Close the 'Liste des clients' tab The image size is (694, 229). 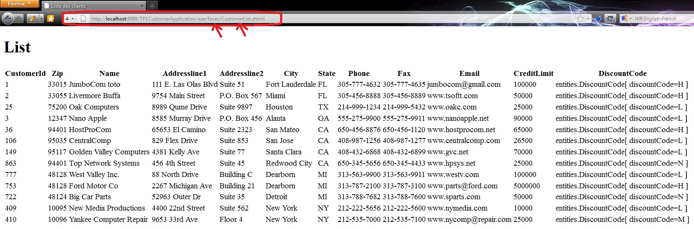click(141, 6)
